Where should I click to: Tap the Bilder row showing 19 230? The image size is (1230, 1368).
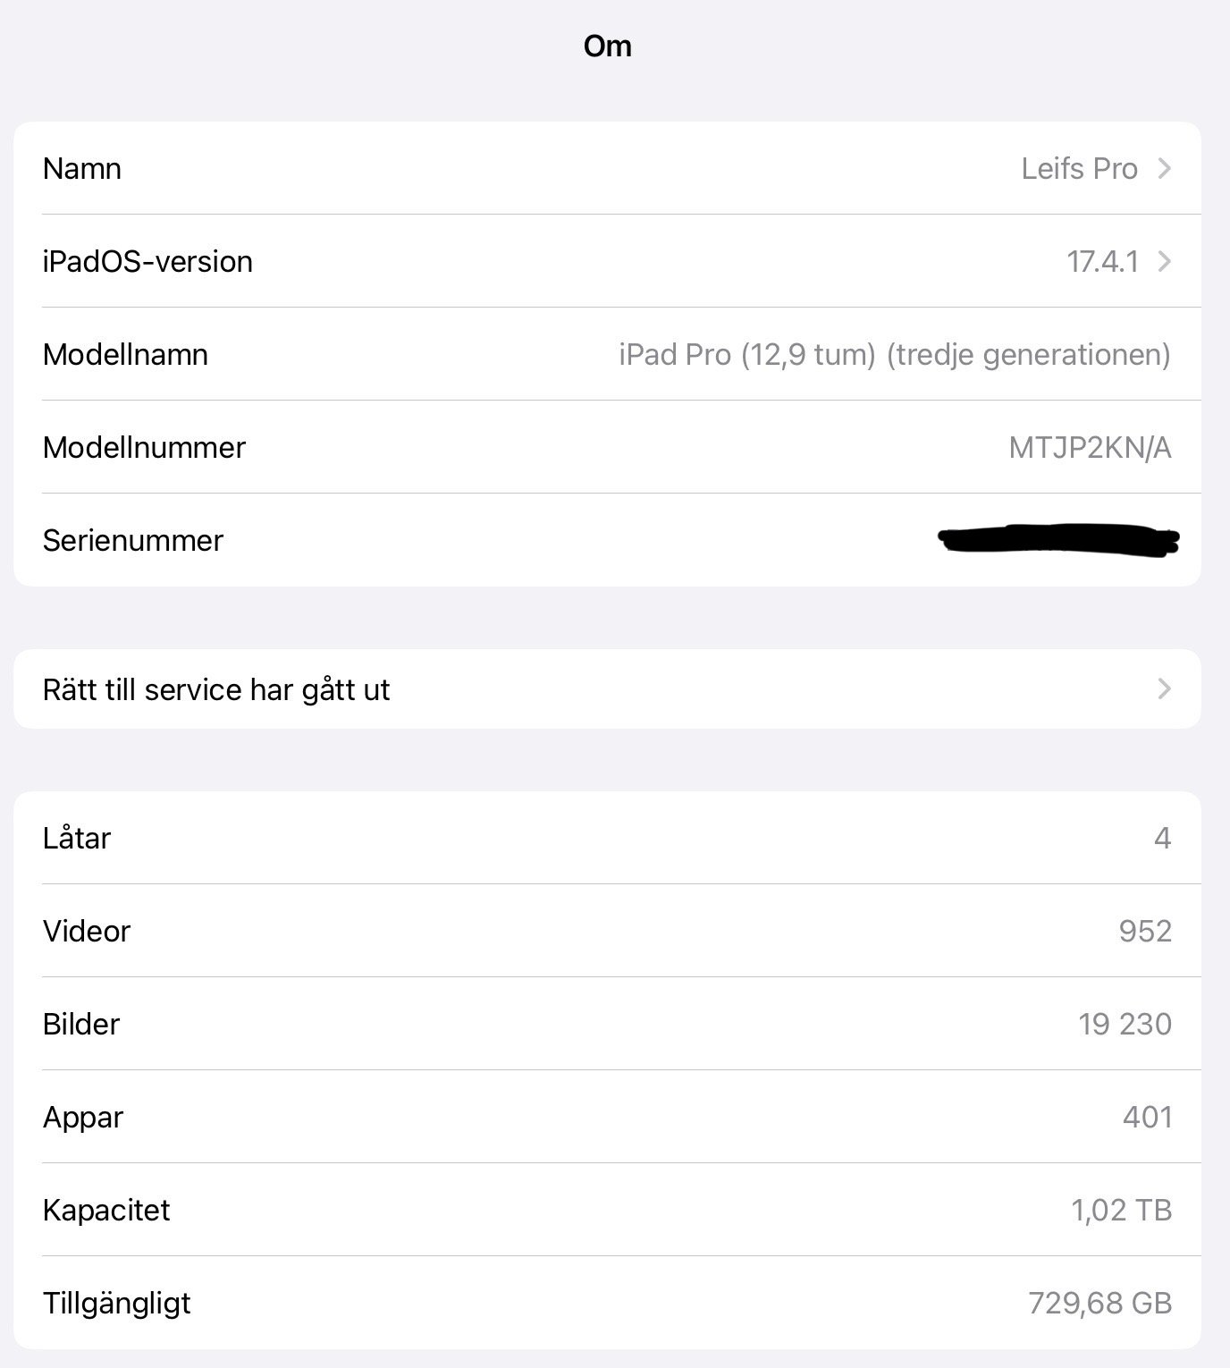click(x=607, y=1024)
